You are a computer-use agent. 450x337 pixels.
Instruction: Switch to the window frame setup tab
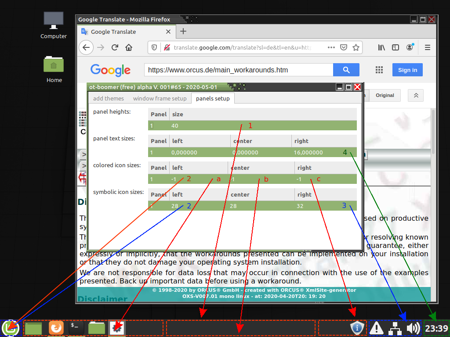[160, 99]
